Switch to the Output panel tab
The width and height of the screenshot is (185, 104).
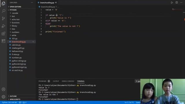pos(56,81)
